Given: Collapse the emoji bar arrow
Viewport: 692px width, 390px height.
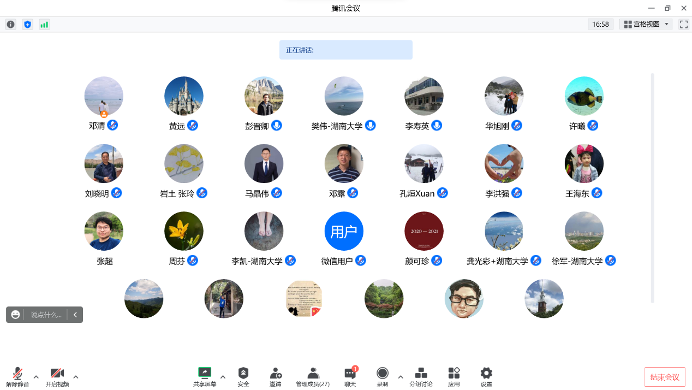Looking at the screenshot, I should tap(75, 315).
